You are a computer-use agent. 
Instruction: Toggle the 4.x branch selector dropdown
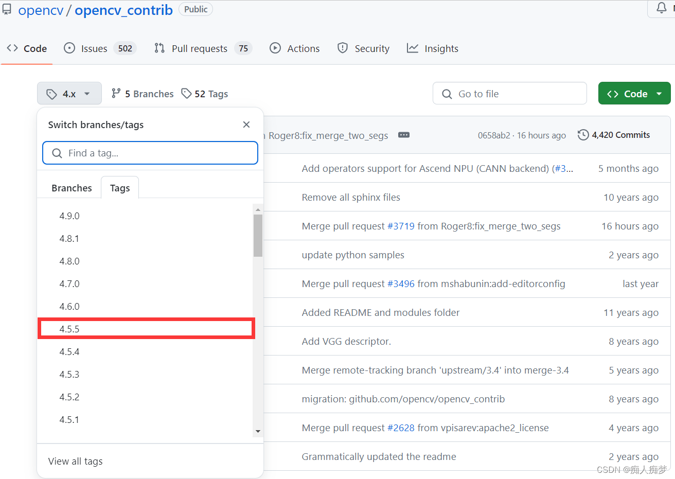tap(69, 94)
